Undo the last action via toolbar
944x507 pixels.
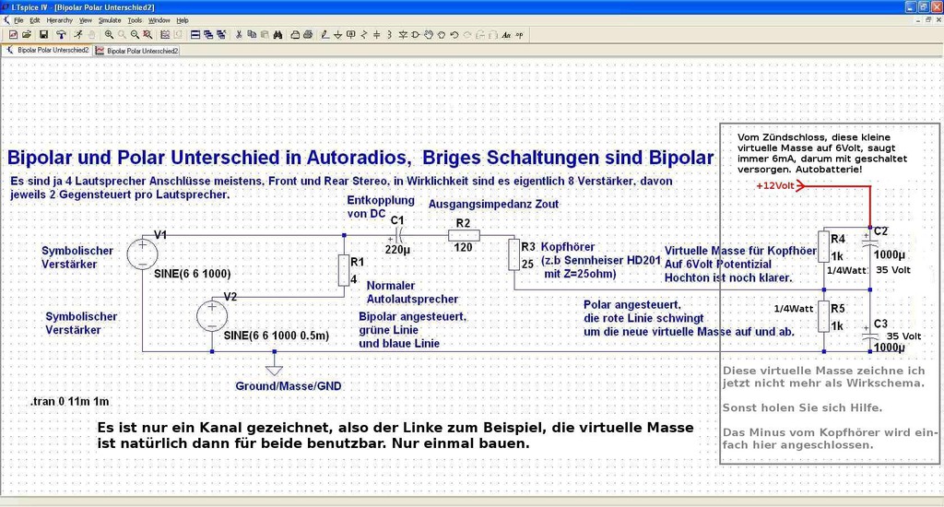(x=454, y=35)
